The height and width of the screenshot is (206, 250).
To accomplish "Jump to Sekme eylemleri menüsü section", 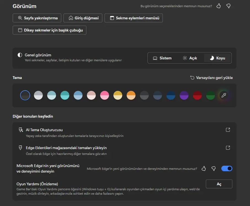I will tap(134, 18).
